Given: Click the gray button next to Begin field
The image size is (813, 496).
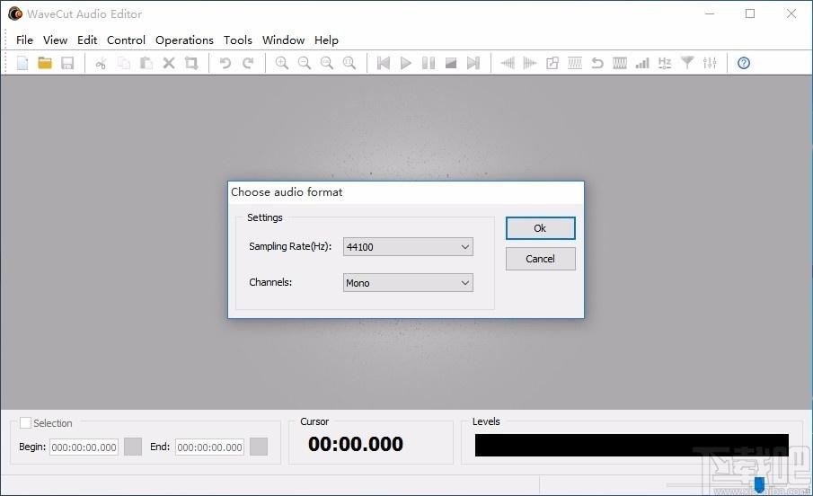Looking at the screenshot, I should tap(133, 447).
